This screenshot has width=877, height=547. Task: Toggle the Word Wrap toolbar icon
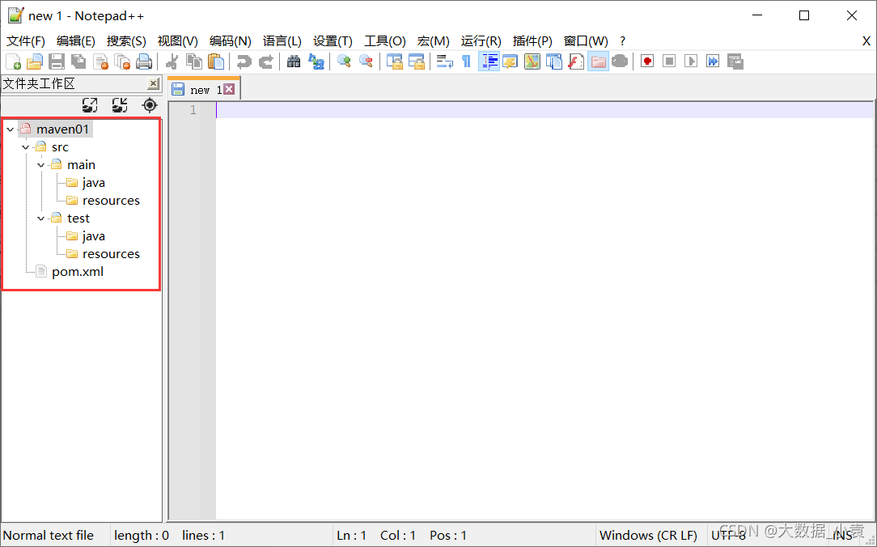pyautogui.click(x=445, y=61)
